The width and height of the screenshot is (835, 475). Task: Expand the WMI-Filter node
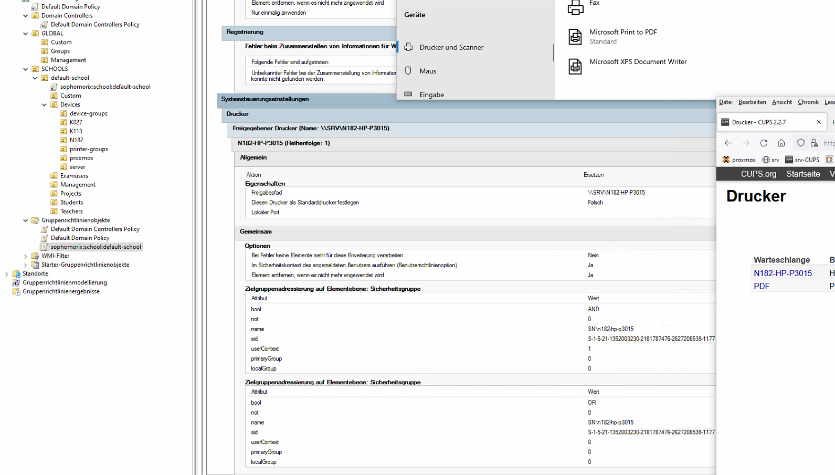[x=26, y=256]
